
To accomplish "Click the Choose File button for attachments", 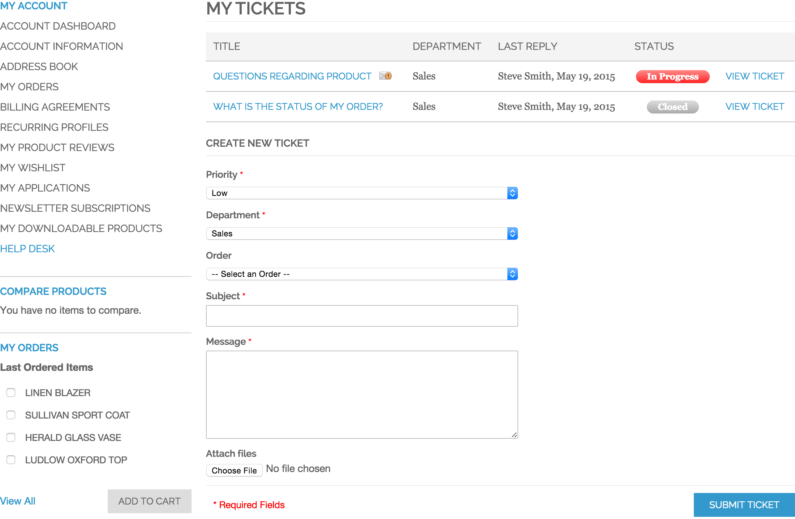I will 235,469.
